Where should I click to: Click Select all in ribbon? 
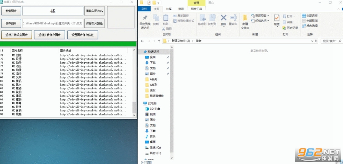[310, 16]
